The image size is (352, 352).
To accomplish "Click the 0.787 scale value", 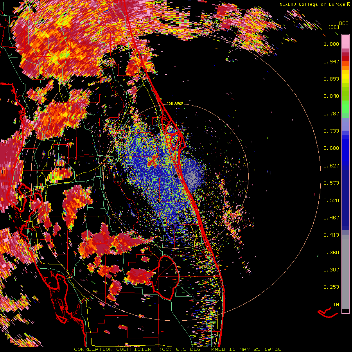I will click(331, 113).
